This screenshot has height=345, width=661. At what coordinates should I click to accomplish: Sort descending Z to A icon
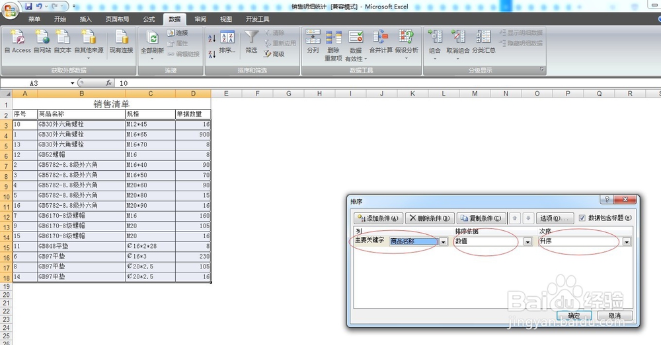coord(212,54)
